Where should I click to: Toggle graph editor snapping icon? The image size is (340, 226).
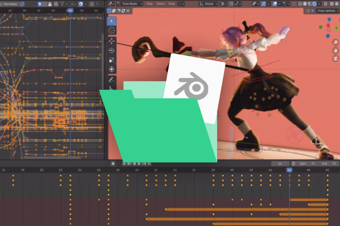point(81,4)
